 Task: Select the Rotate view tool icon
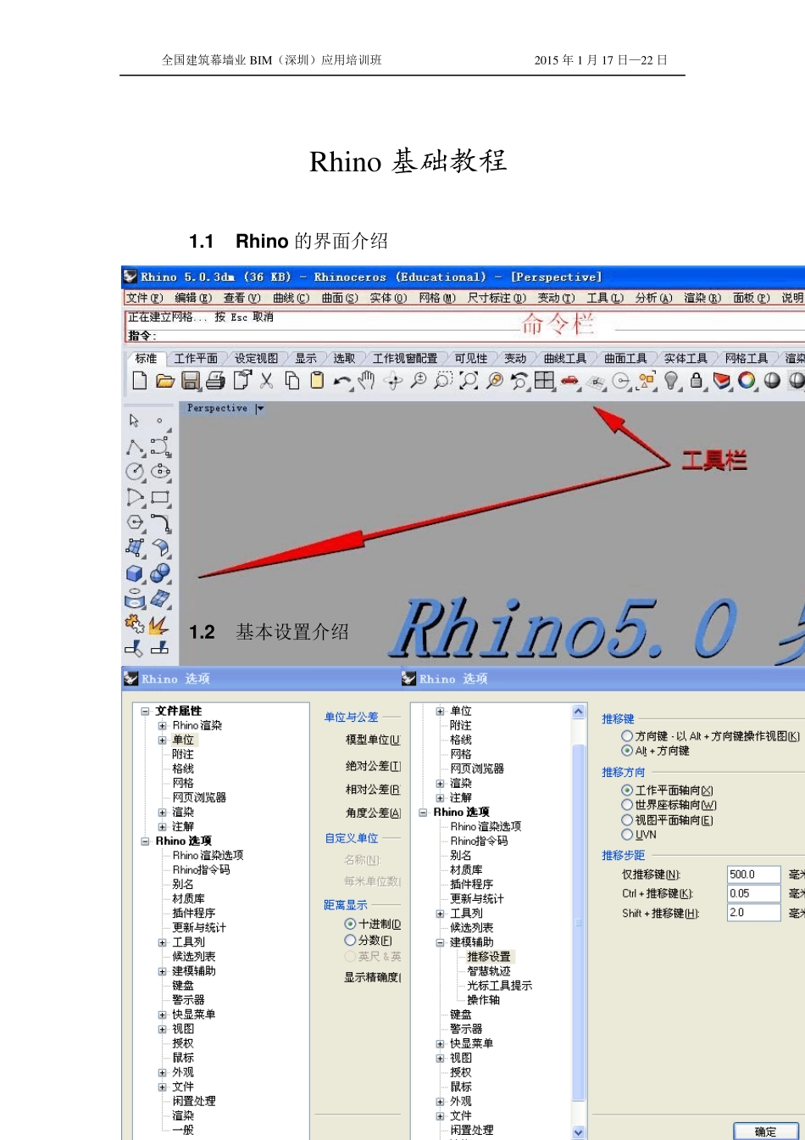click(392, 382)
